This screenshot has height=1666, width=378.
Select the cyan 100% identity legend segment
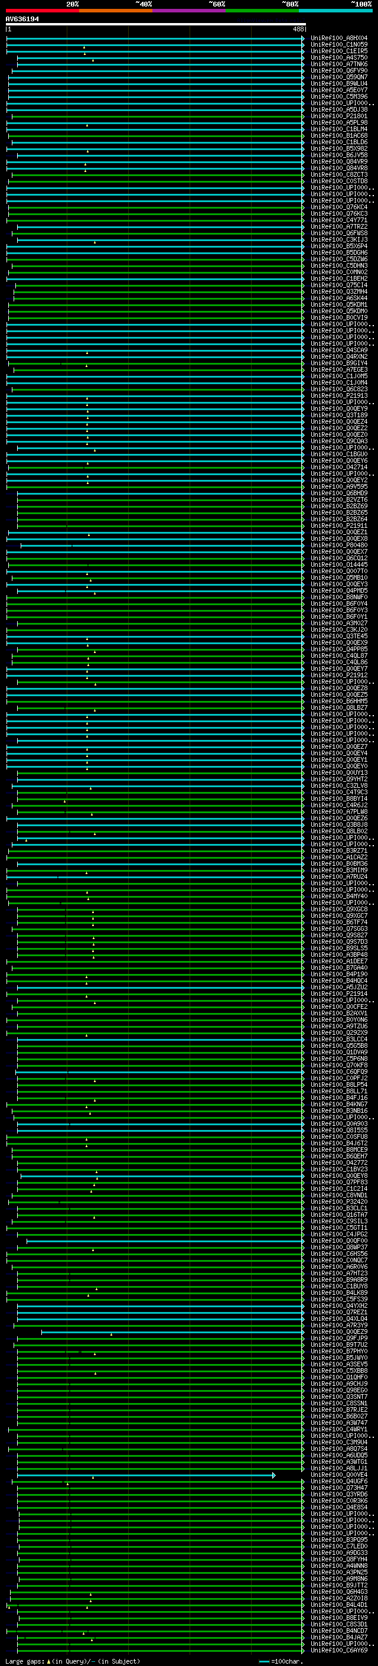(335, 11)
